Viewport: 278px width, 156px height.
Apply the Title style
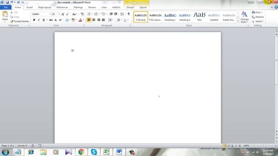[x=199, y=17]
